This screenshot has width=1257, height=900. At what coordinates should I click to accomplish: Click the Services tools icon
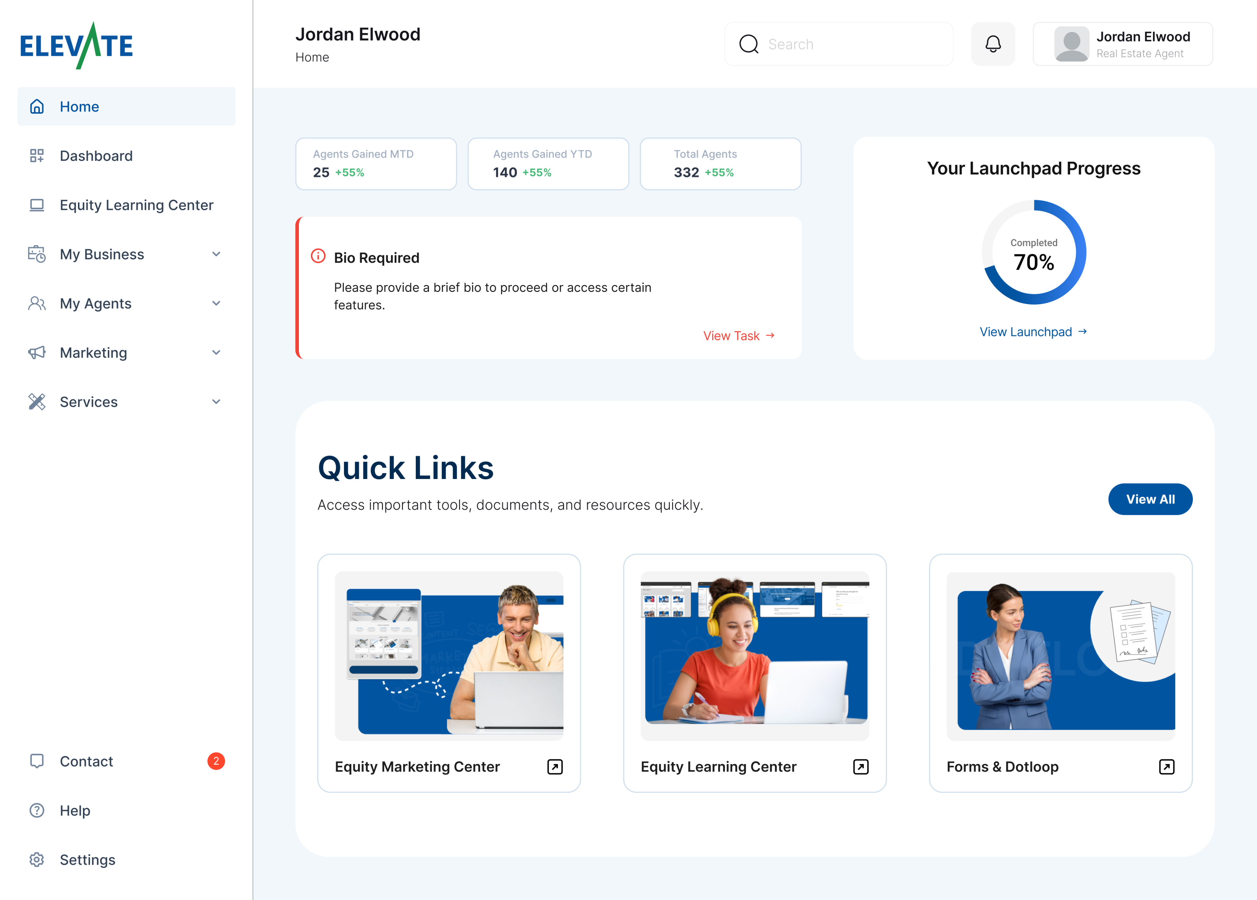tap(37, 402)
